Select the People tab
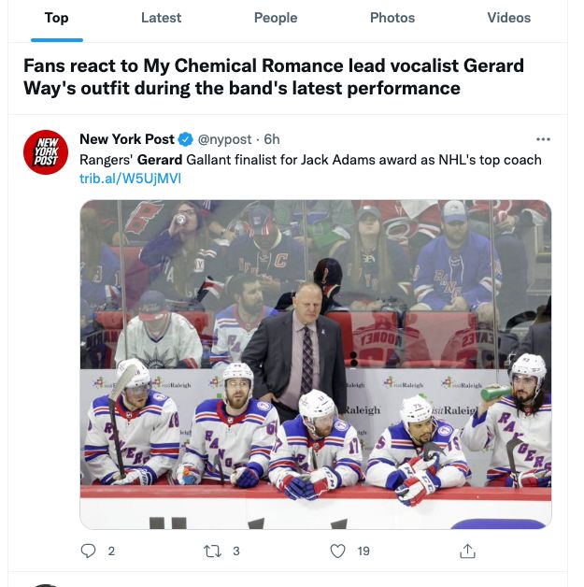 [276, 18]
